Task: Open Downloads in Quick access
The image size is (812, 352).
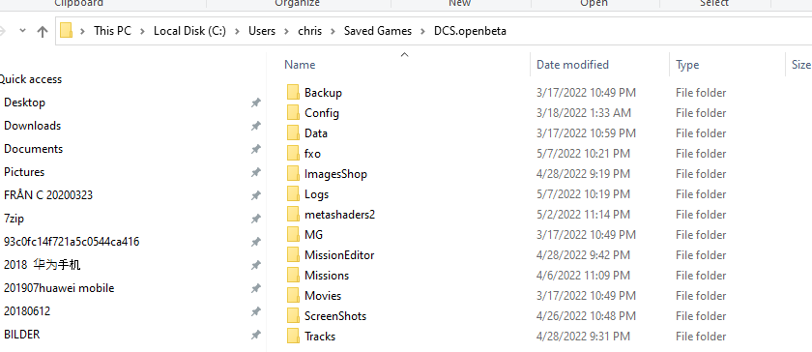Action: pos(32,126)
